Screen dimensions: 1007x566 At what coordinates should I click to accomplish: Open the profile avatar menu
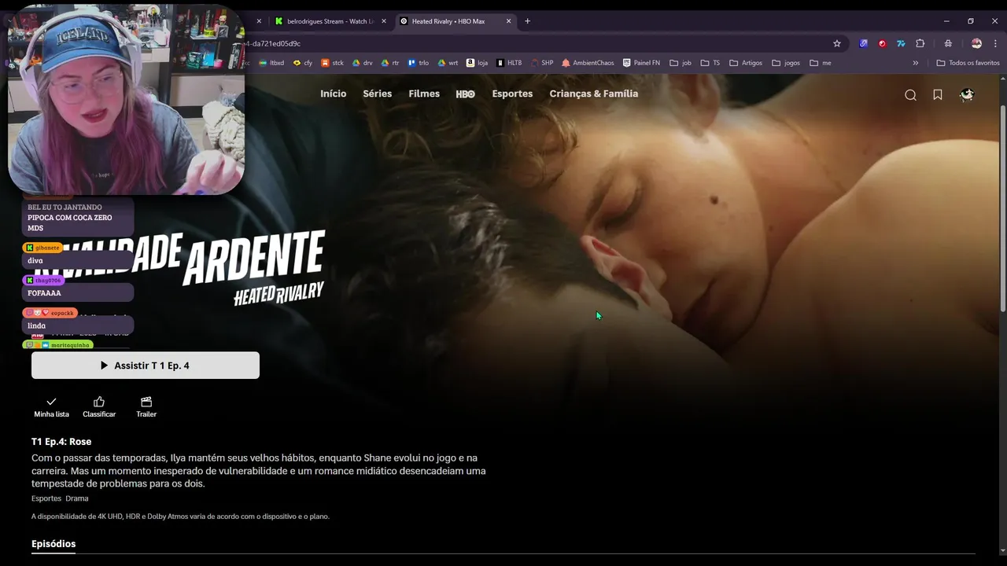[x=967, y=95]
